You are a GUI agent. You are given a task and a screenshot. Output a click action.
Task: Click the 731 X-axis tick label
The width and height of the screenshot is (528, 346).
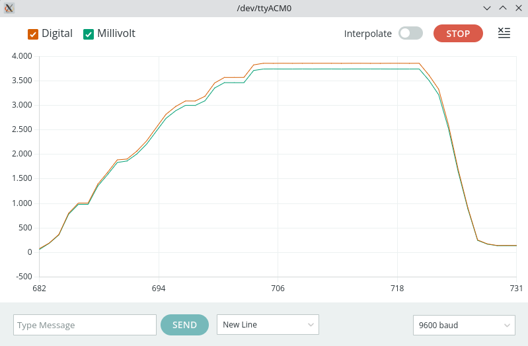click(x=515, y=289)
